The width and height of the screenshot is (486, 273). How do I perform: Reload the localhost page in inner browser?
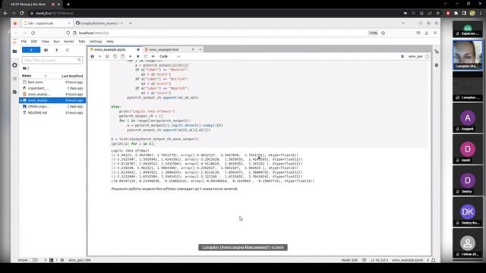click(x=33, y=33)
